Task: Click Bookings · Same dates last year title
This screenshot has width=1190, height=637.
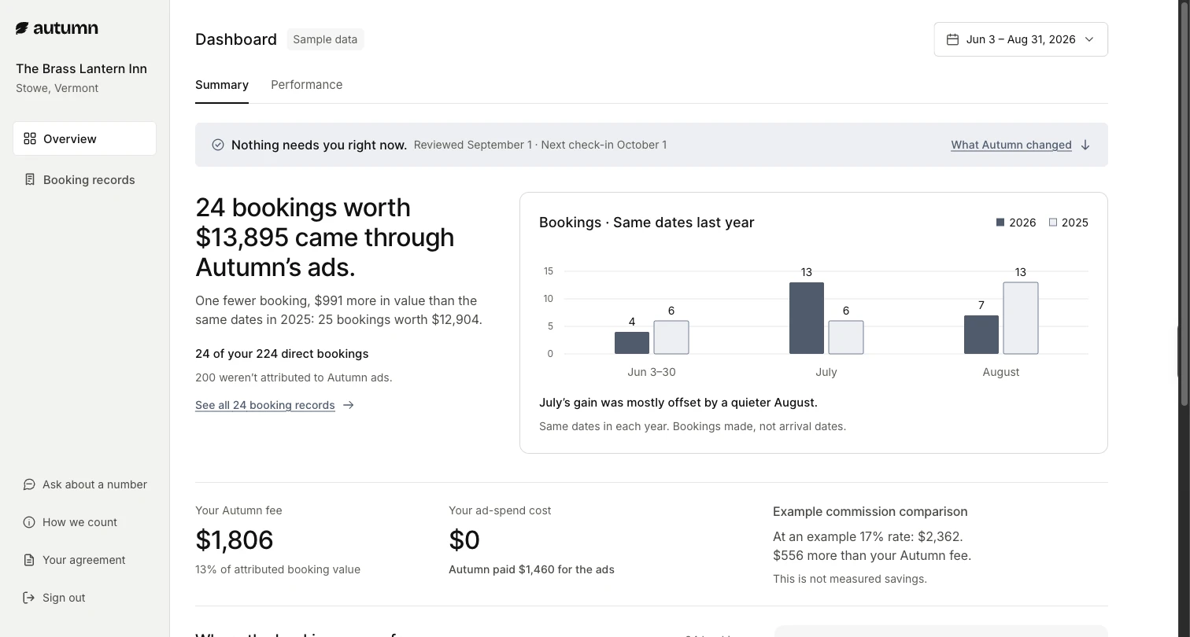Action: (x=646, y=223)
